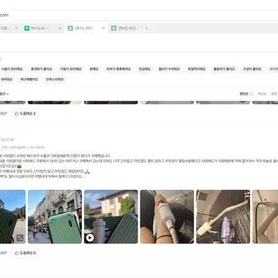Sort reviews by ranking (랭킹순)
Screen dimensions: 278x278
click(244, 94)
